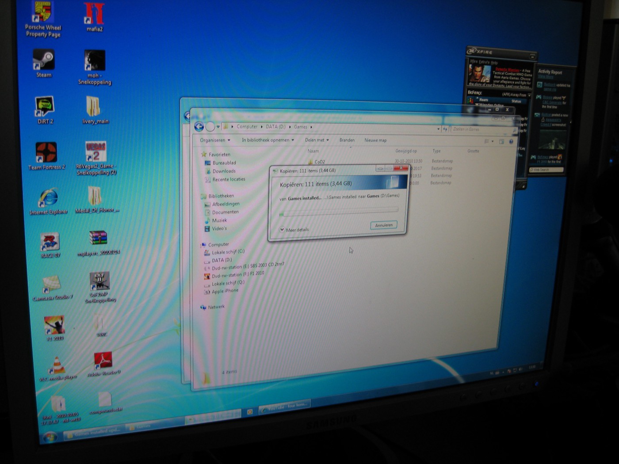
Task: Launch the F1 2010 desktop shortcut
Action: [x=55, y=328]
